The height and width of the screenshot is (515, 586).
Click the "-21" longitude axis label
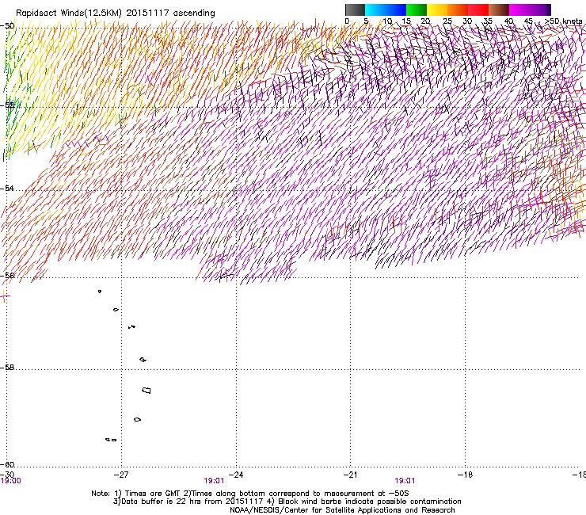click(x=350, y=475)
